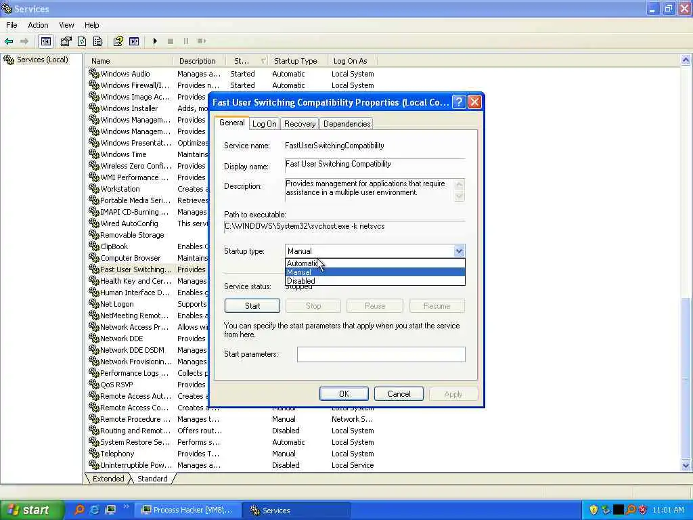Sort by the Name column header
The height and width of the screenshot is (520, 693).
pos(129,61)
